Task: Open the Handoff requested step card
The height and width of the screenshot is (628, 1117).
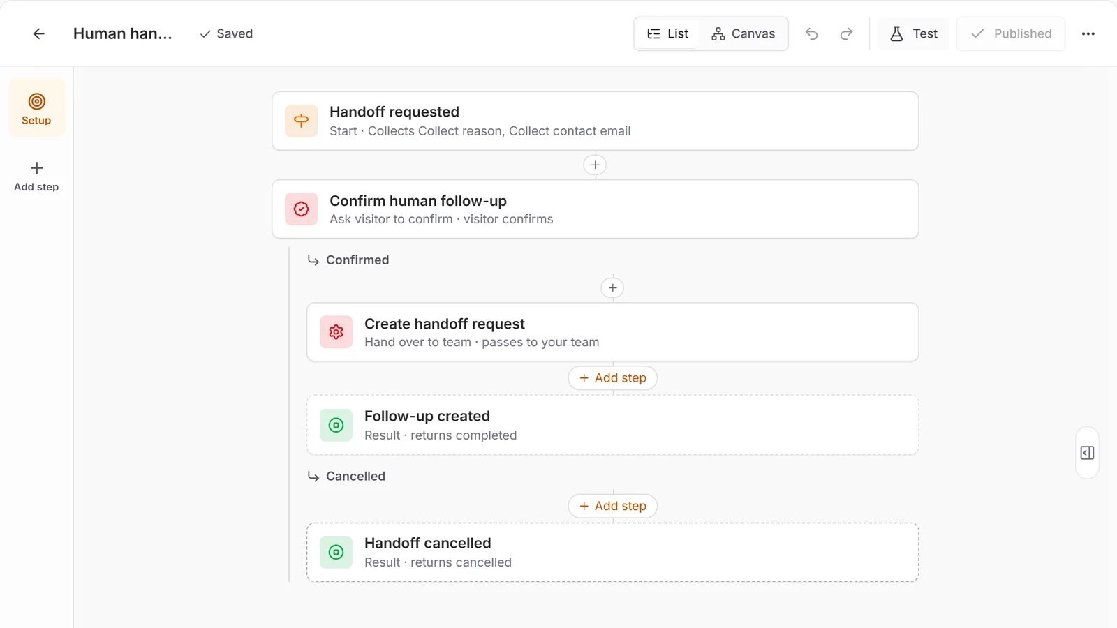Action: (595, 121)
